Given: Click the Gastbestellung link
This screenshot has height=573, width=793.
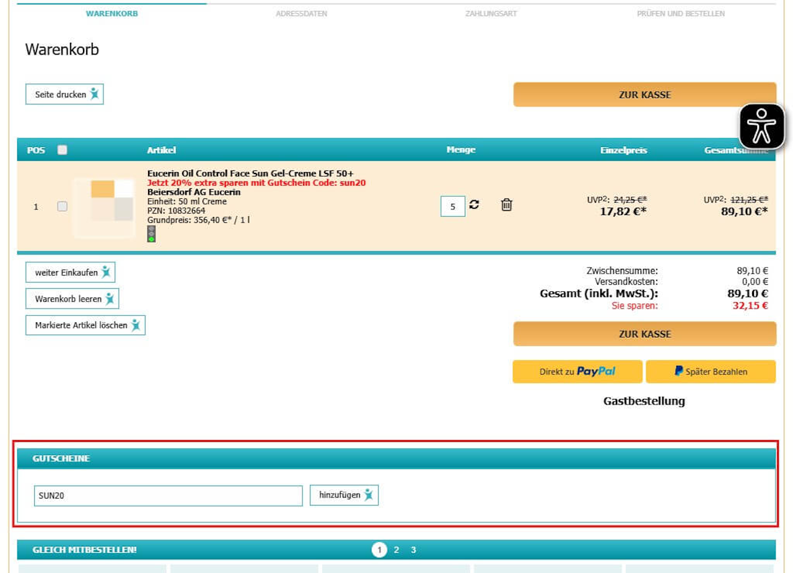Looking at the screenshot, I should coord(644,401).
